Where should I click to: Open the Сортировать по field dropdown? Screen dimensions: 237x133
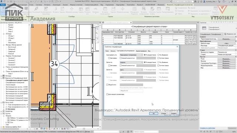pyautogui.click(x=131, y=55)
